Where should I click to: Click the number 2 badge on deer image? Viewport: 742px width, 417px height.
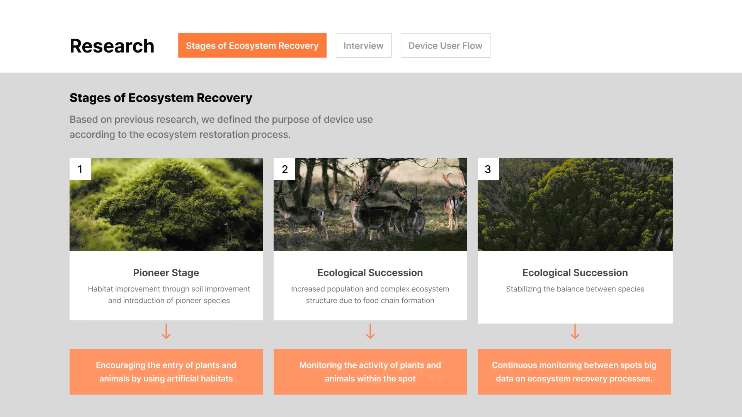284,169
